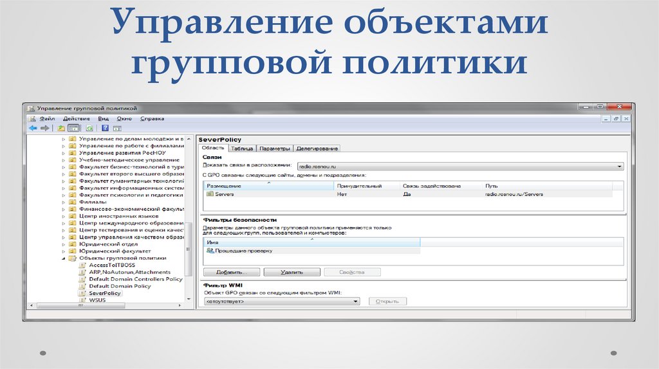659x369 pixels.
Task: Click the Refresh toolbar icon
Action: [x=89, y=128]
